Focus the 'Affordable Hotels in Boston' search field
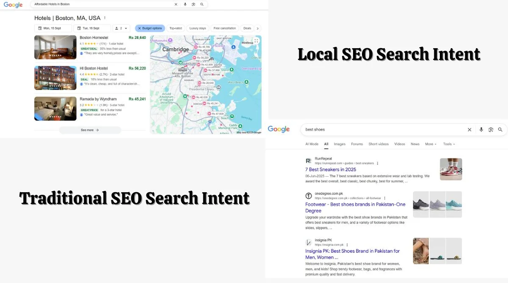508x283 pixels. click(104, 4)
